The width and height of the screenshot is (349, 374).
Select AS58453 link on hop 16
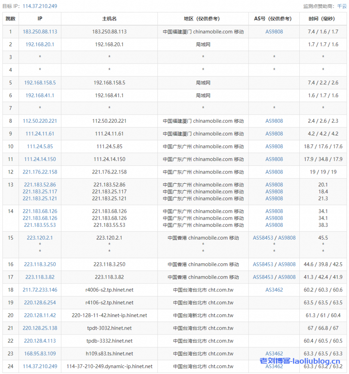tap(264, 264)
